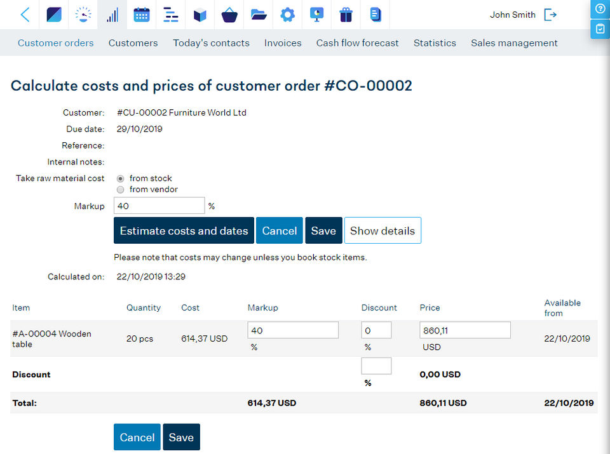610x454 pixels.
Task: Open the Gantt chart production icon
Action: tap(171, 15)
